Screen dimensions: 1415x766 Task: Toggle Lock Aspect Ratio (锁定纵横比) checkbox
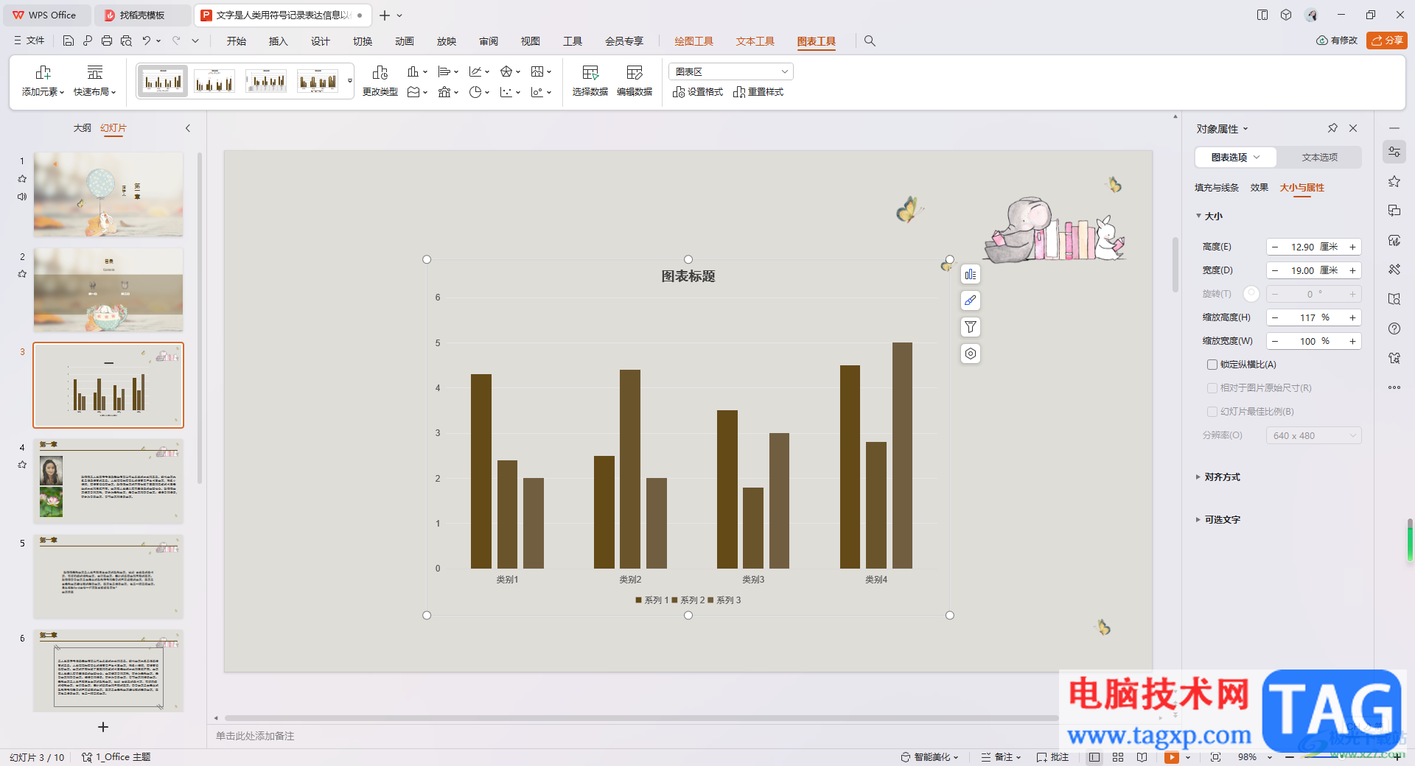[x=1212, y=365]
